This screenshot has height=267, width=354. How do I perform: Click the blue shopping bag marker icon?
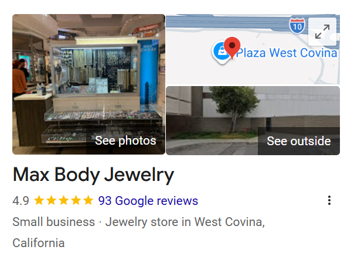click(x=221, y=52)
